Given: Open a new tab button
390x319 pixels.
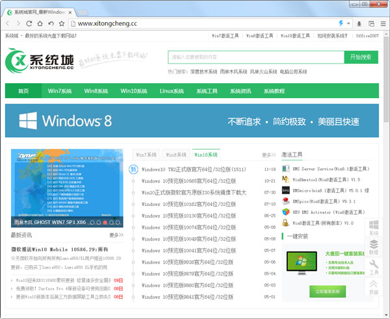Looking at the screenshot, I should (82, 12).
